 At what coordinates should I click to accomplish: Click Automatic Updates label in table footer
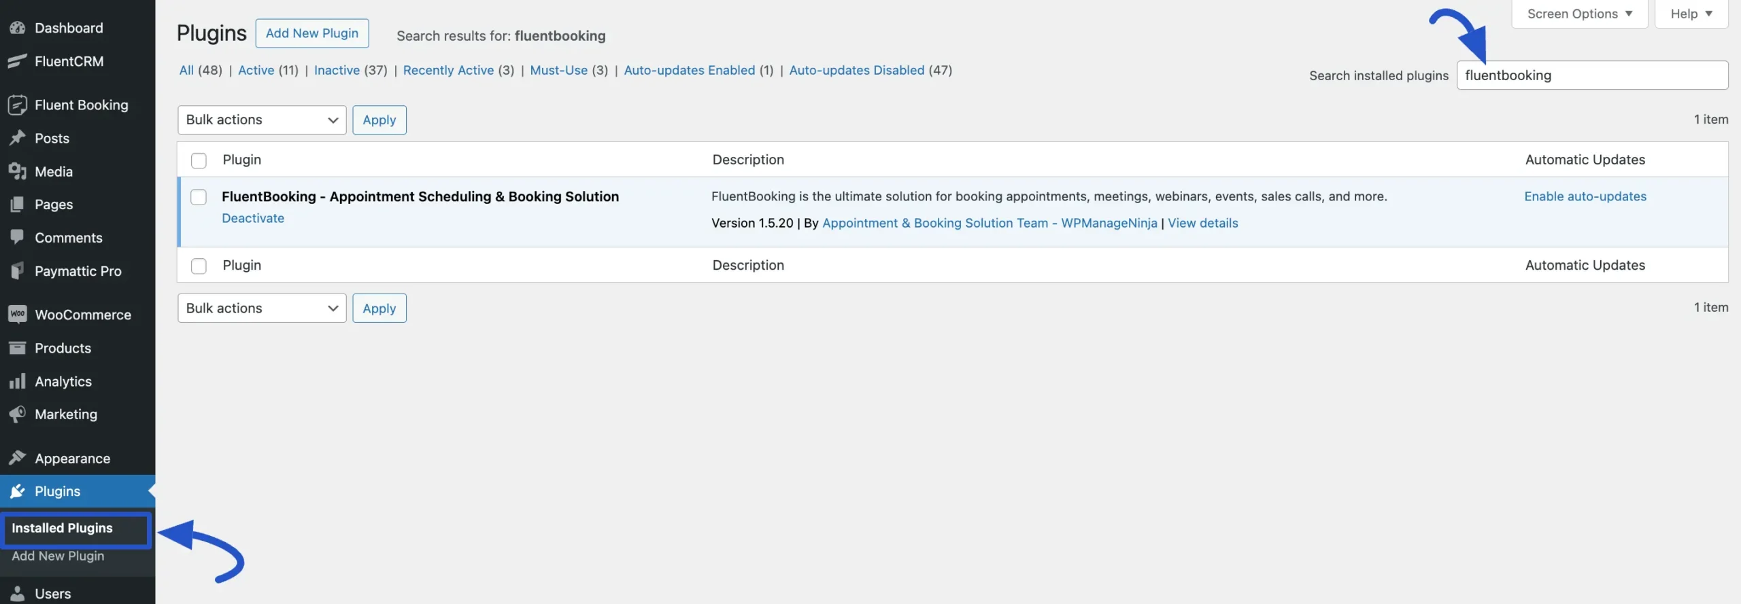point(1585,265)
